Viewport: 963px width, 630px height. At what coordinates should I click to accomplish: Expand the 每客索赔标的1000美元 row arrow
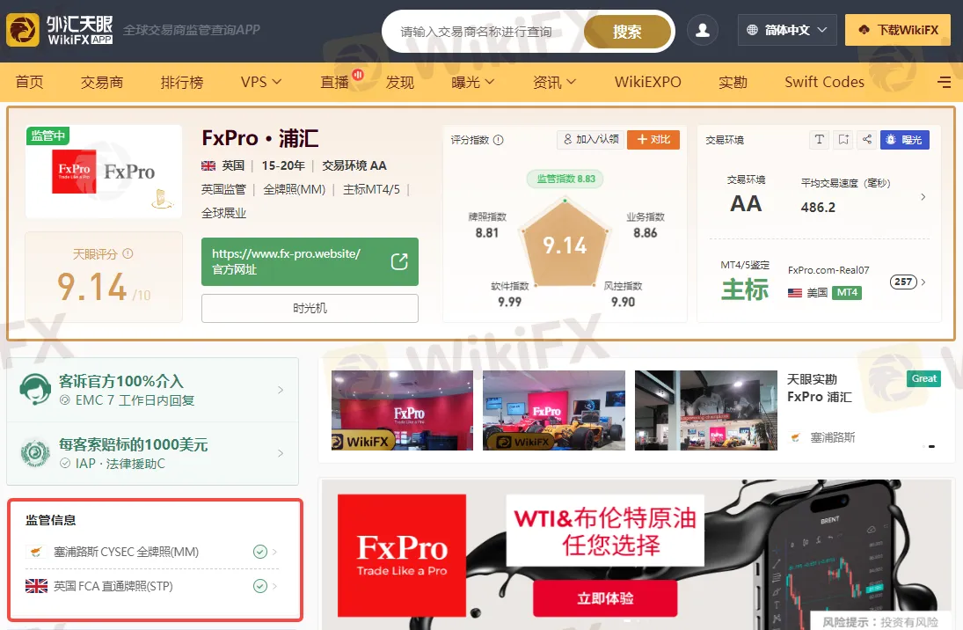point(281,453)
